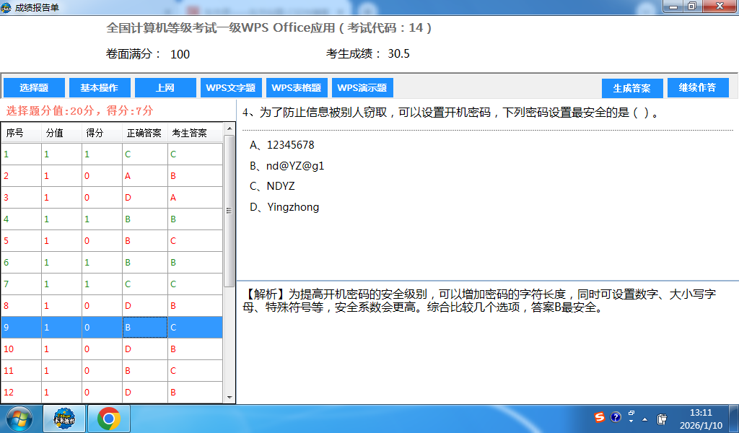This screenshot has width=739, height=433.
Task: Show hidden tray icons arrow
Action: pyautogui.click(x=644, y=419)
